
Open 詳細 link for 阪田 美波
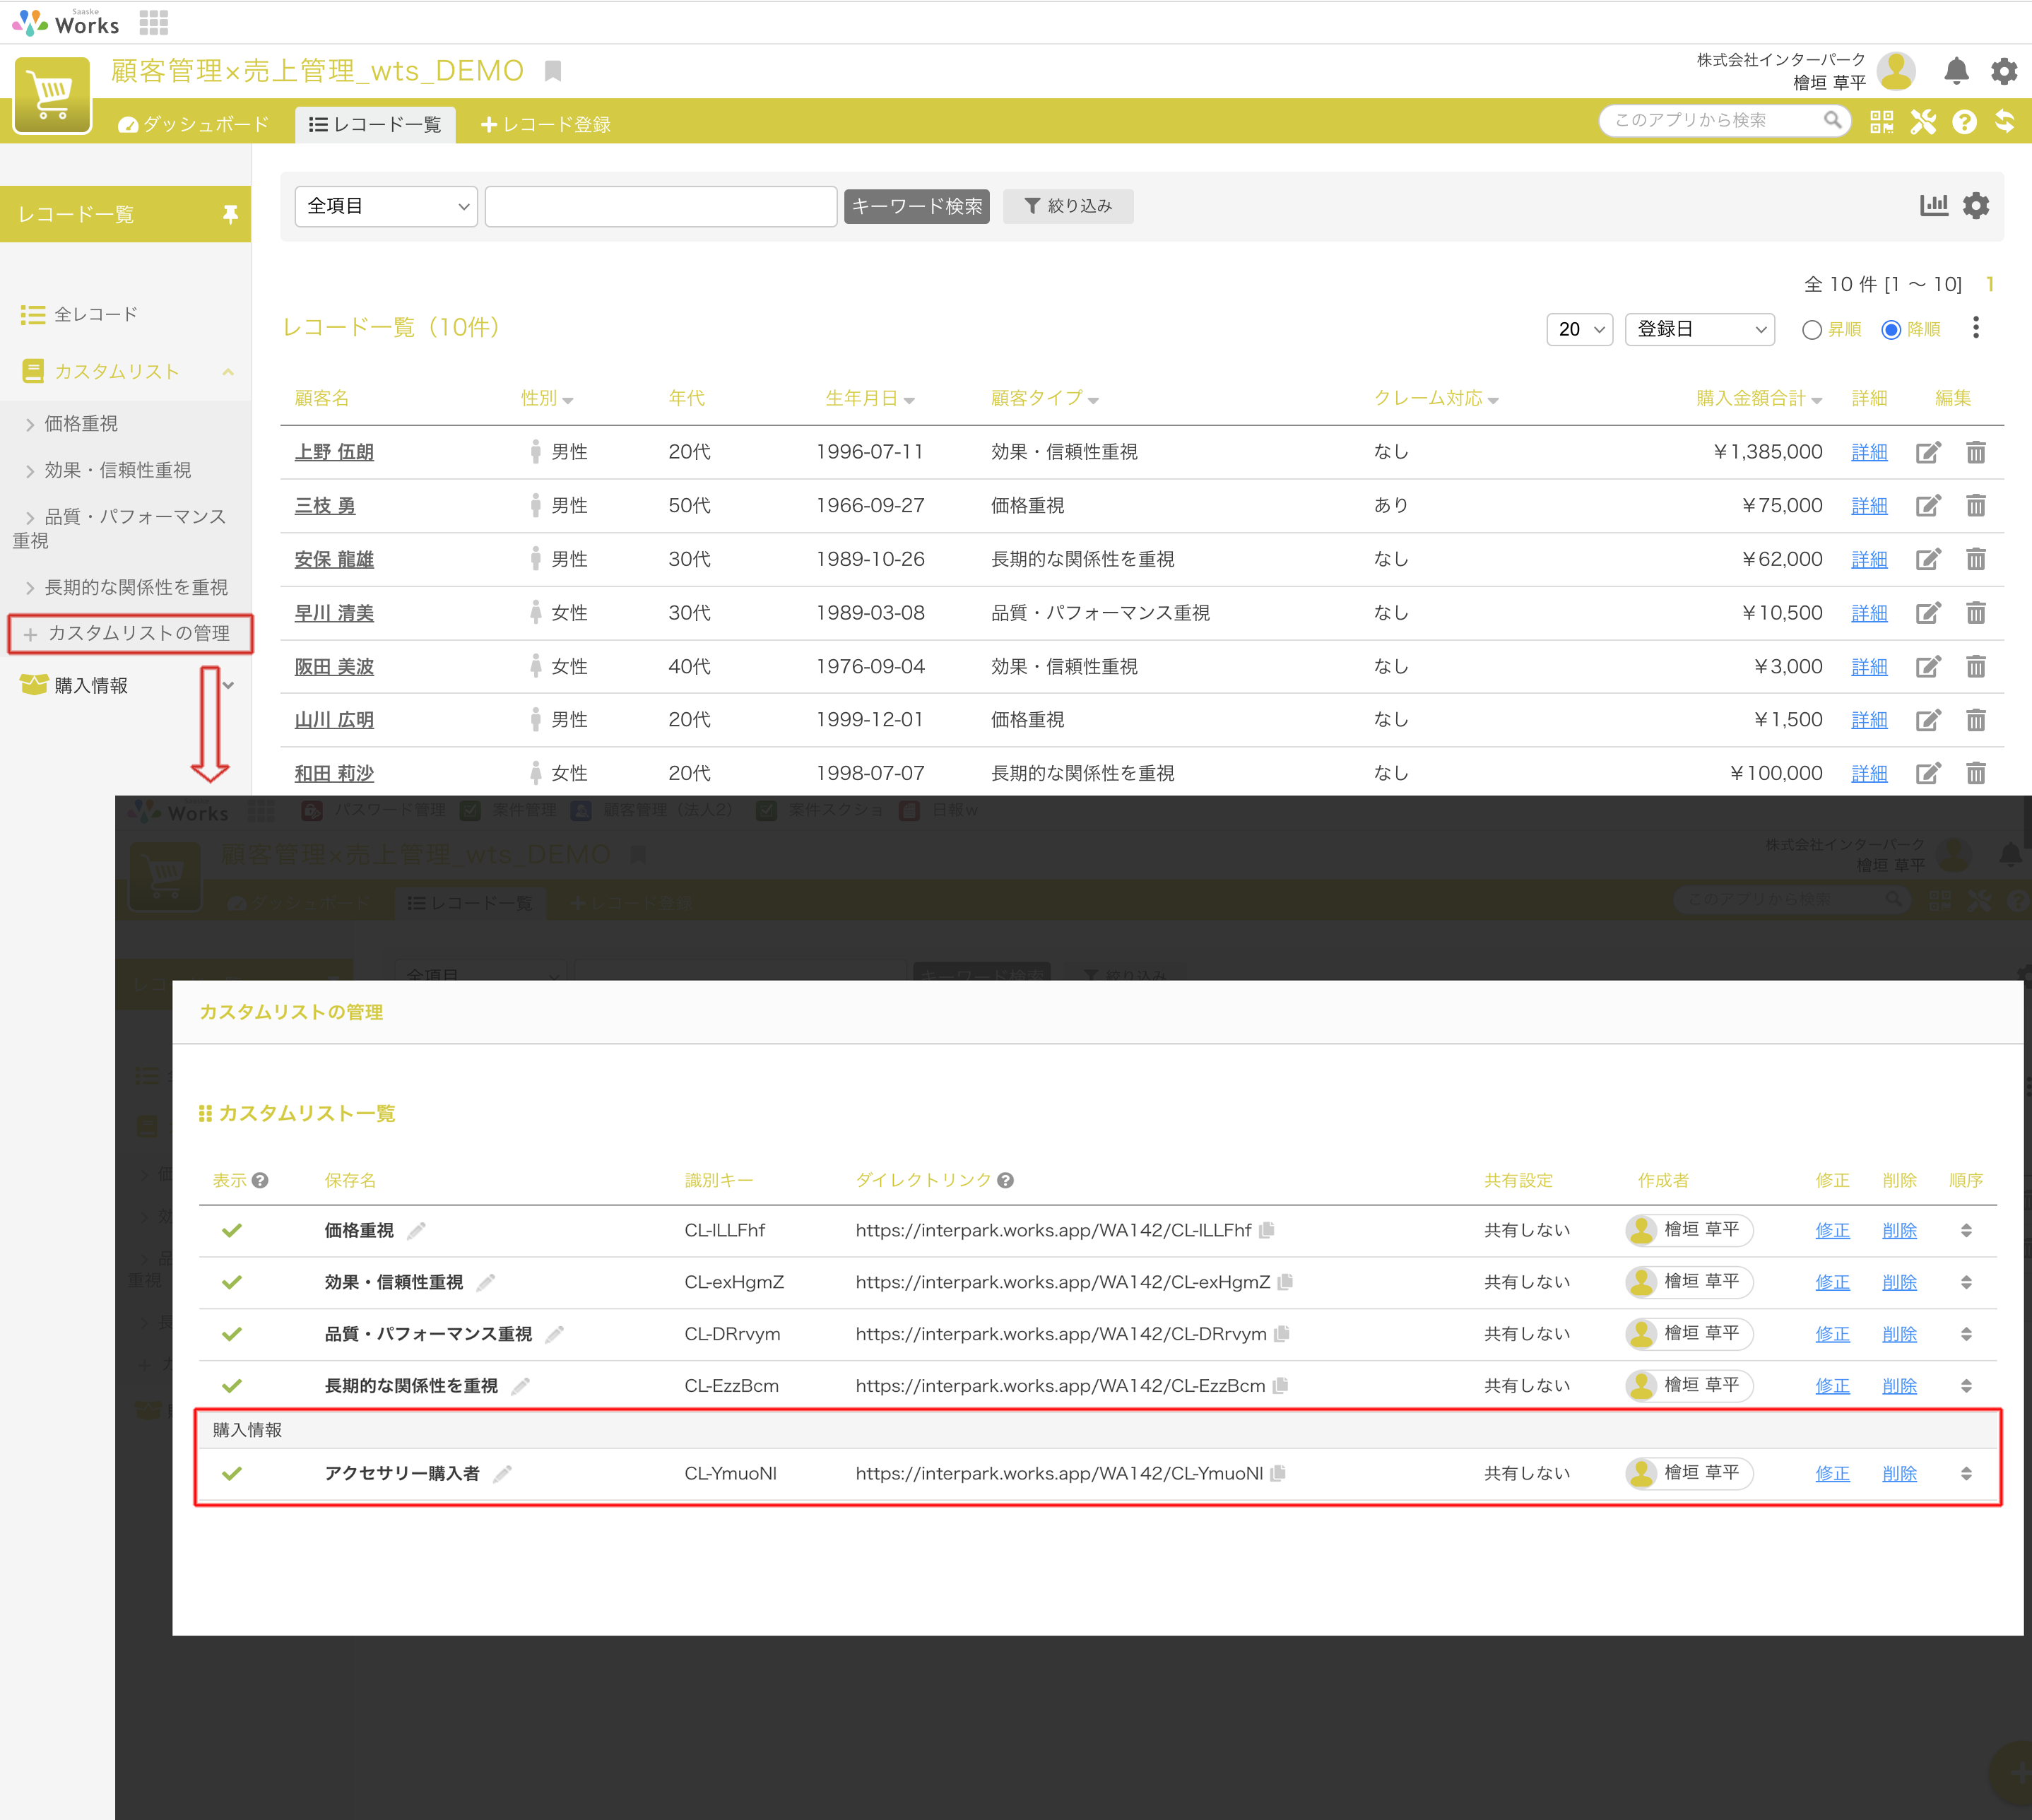click(1869, 666)
